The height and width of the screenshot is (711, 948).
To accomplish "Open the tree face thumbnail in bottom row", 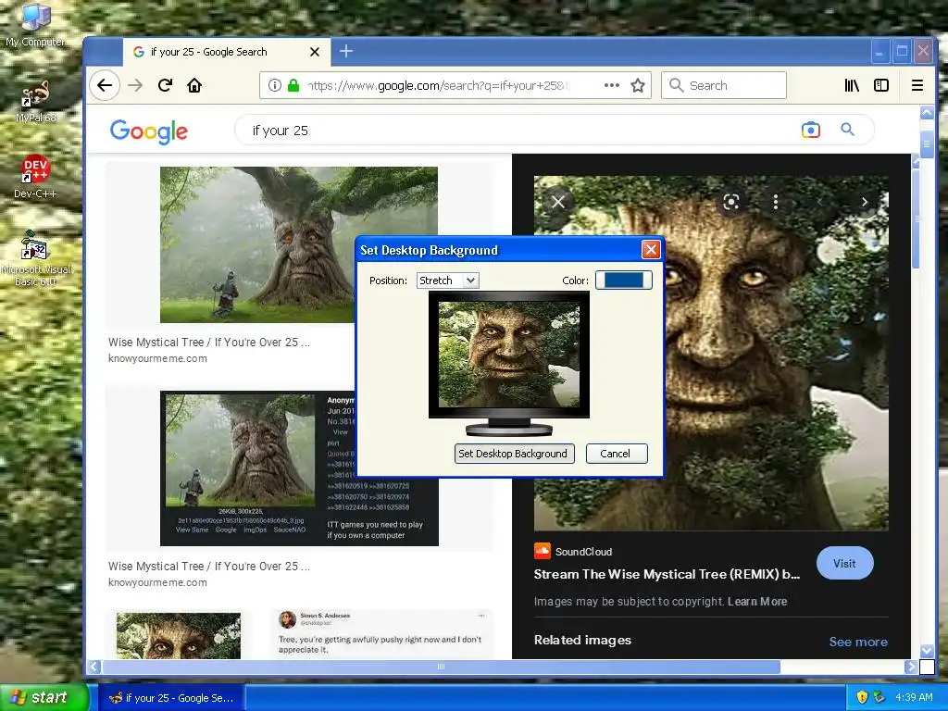I will pyautogui.click(x=179, y=635).
